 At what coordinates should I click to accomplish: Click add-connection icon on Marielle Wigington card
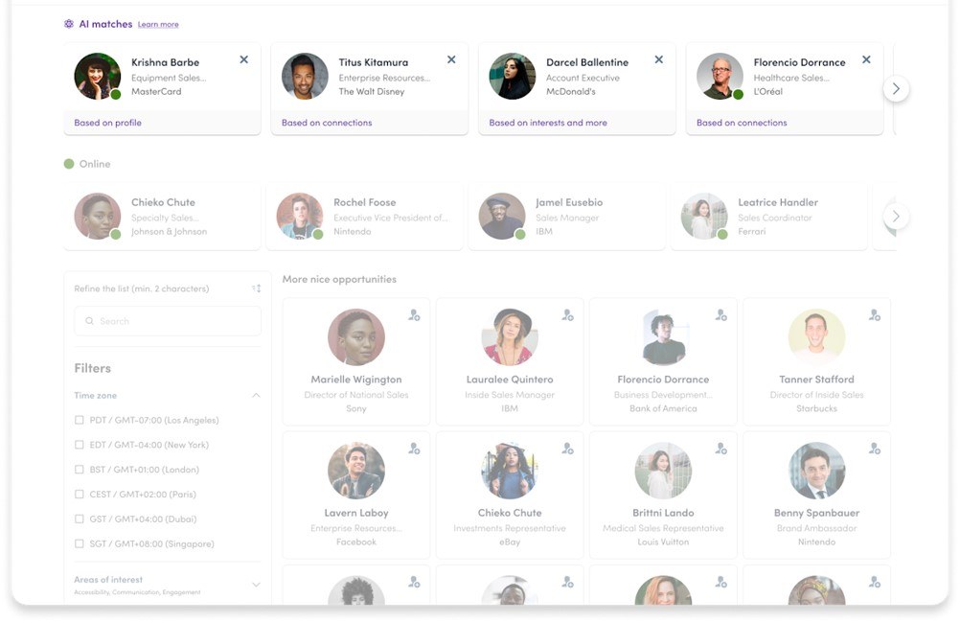tap(414, 314)
